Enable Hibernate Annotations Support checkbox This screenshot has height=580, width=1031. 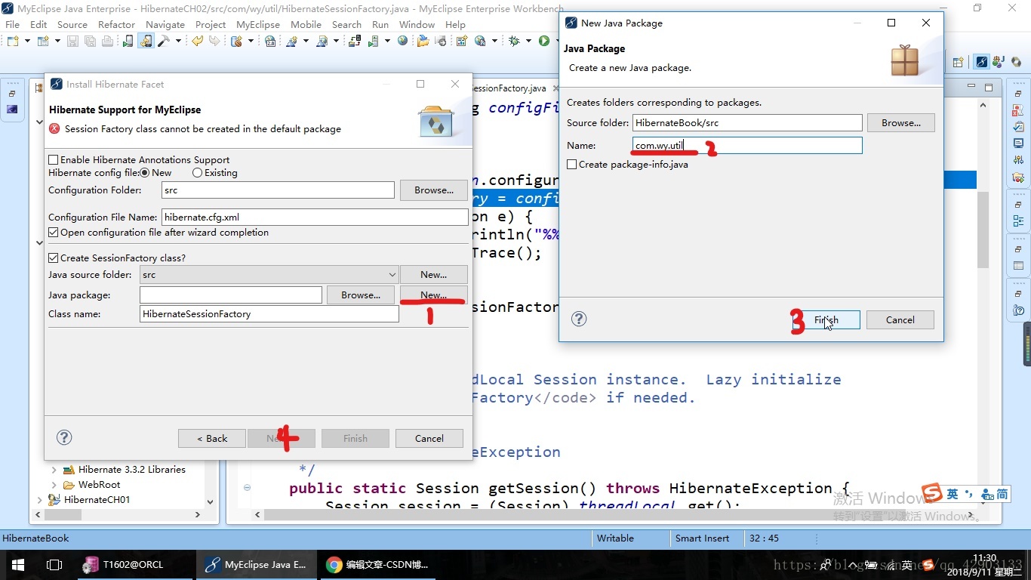54,160
